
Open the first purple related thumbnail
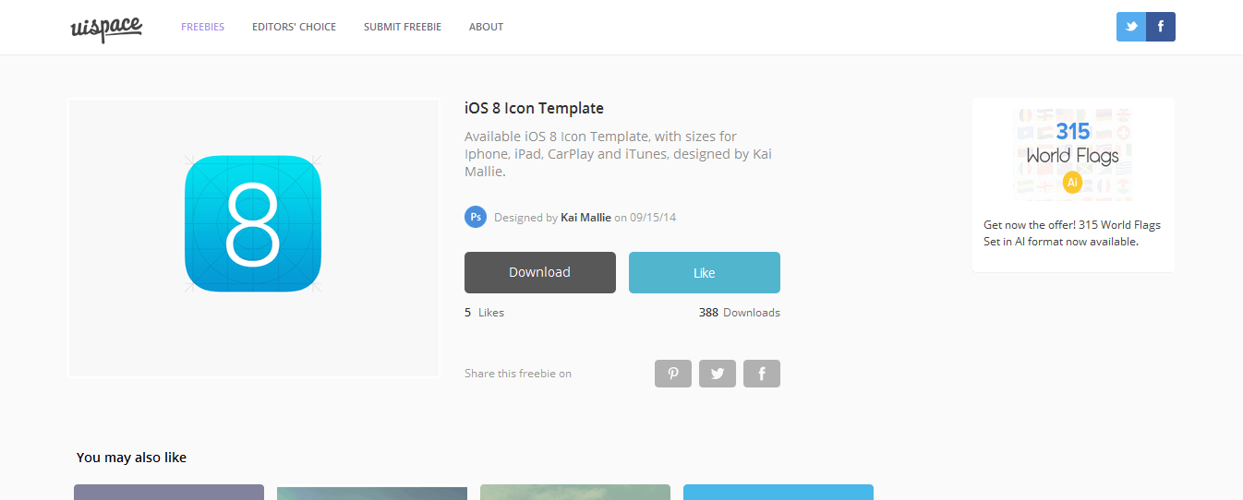169,492
